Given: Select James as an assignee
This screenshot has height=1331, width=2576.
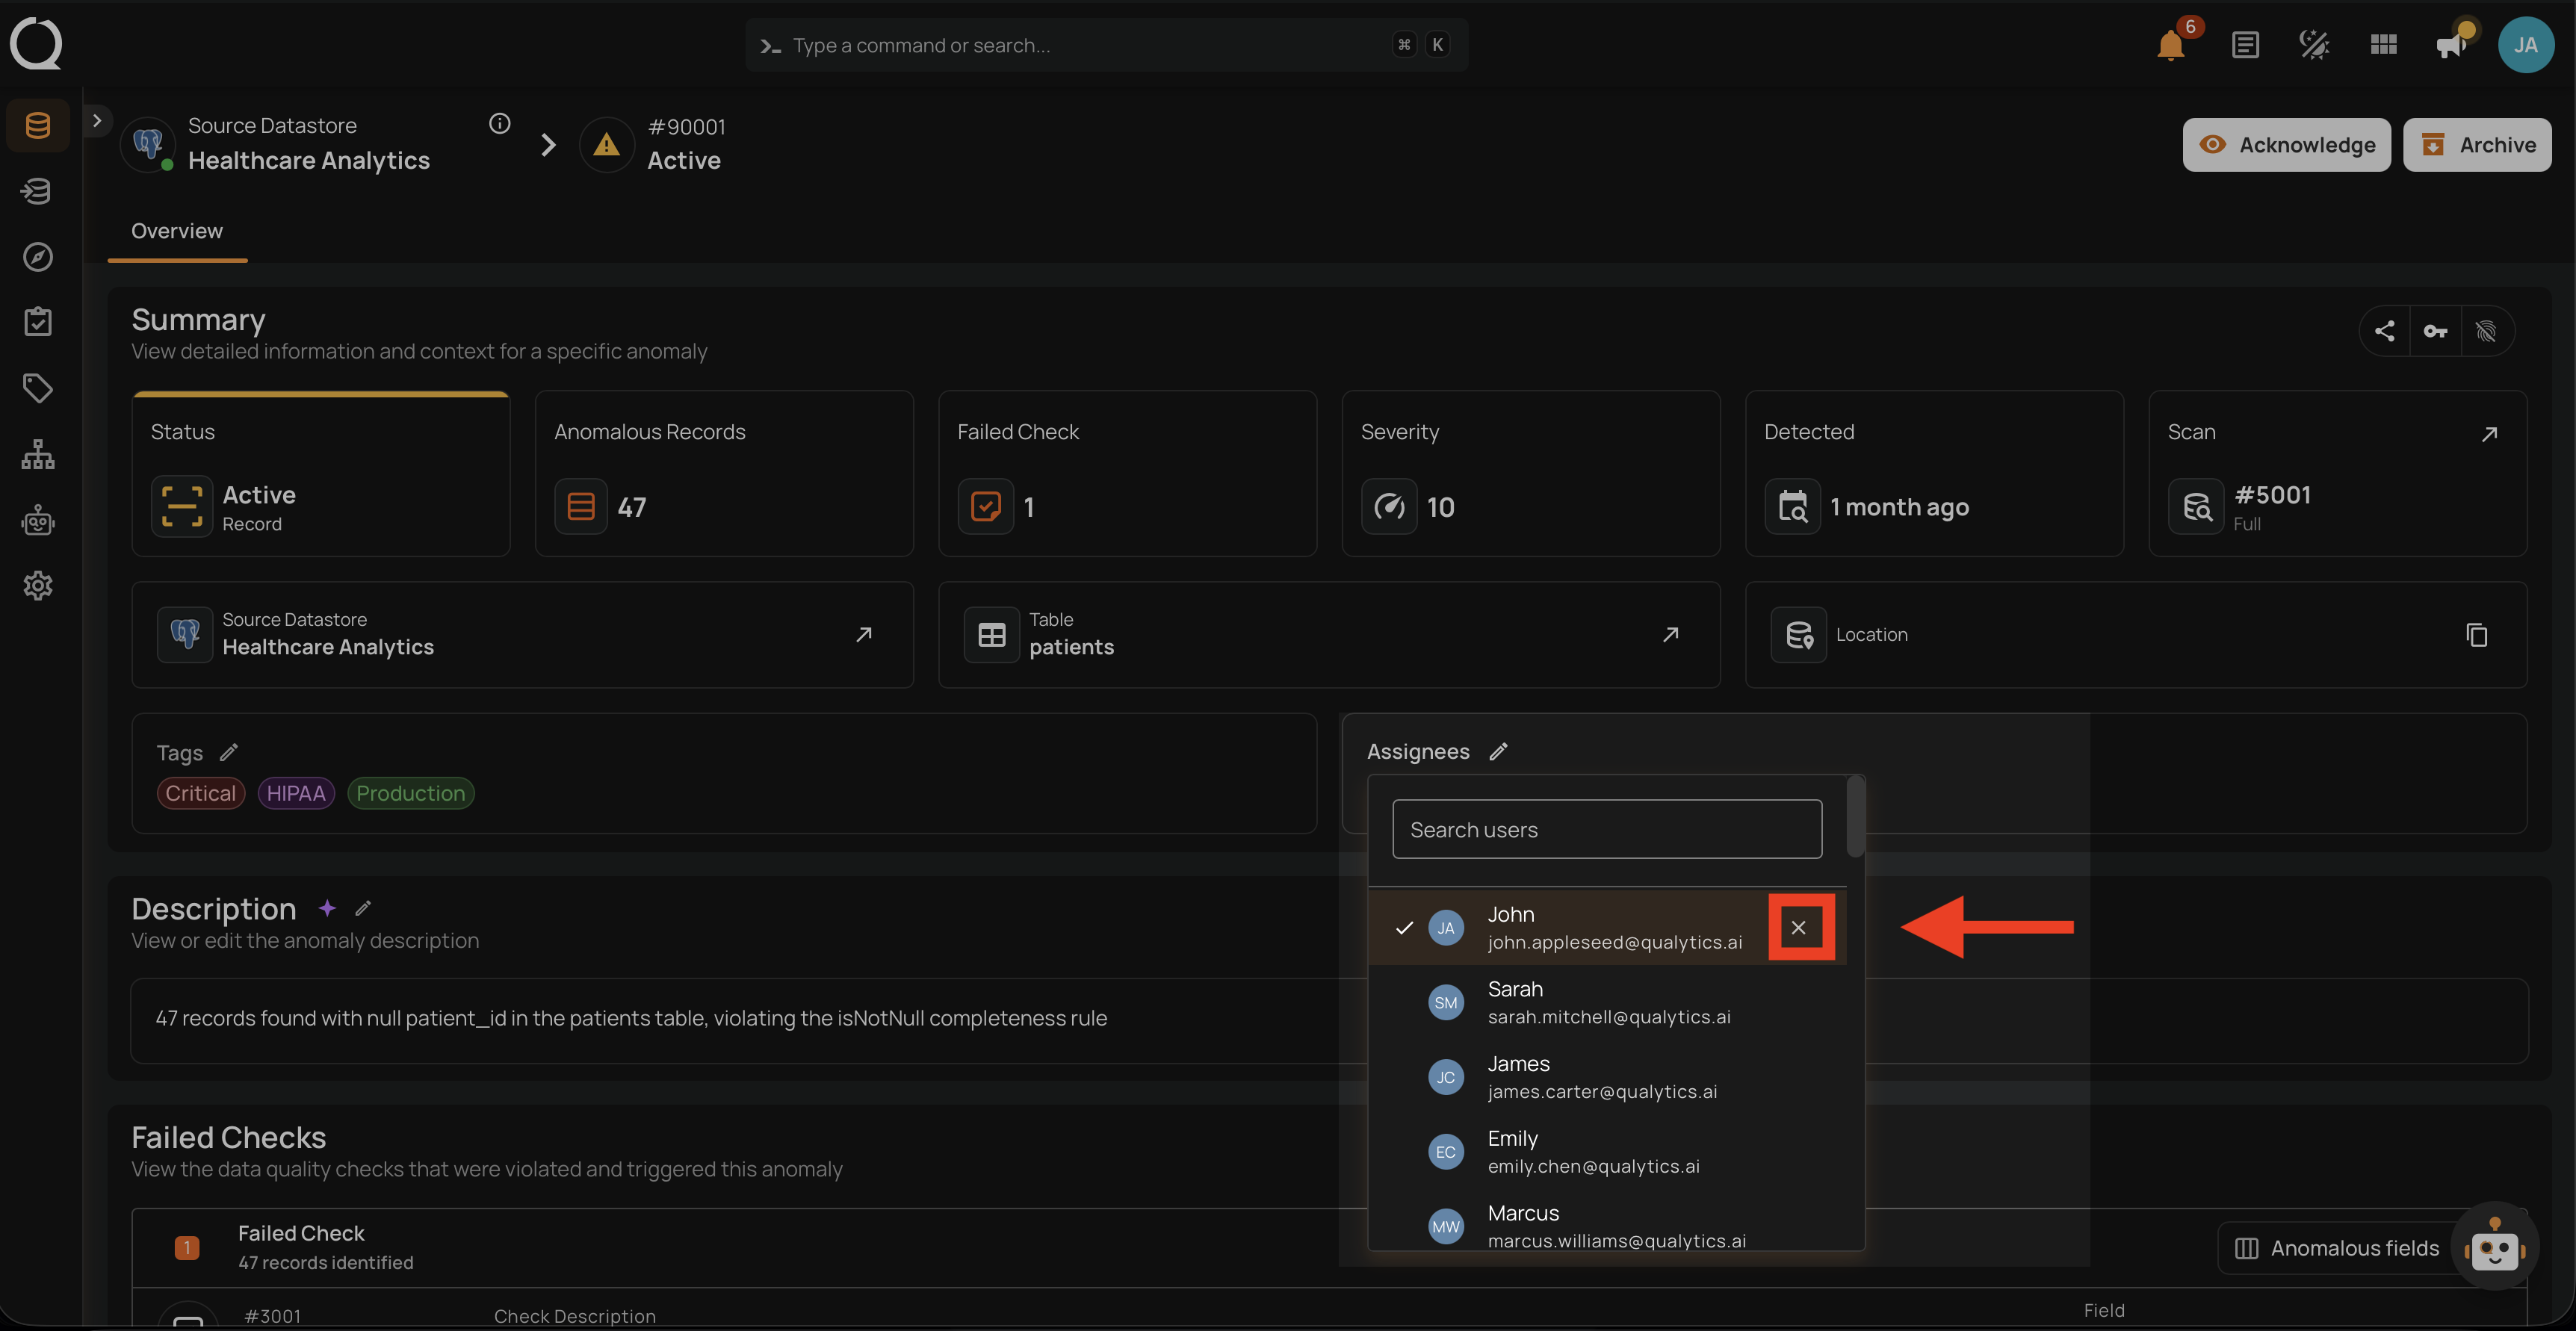Looking at the screenshot, I should click(1606, 1077).
